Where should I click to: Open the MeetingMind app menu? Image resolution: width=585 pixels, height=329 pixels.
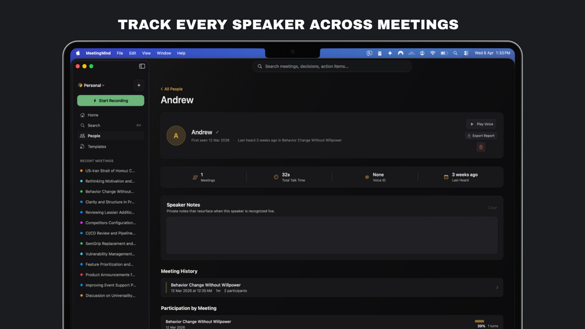[98, 53]
